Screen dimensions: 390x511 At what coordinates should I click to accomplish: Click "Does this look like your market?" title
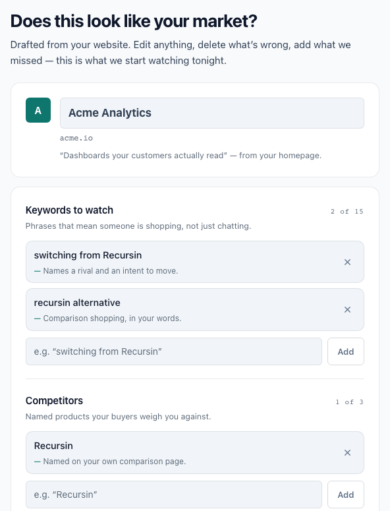point(134,21)
